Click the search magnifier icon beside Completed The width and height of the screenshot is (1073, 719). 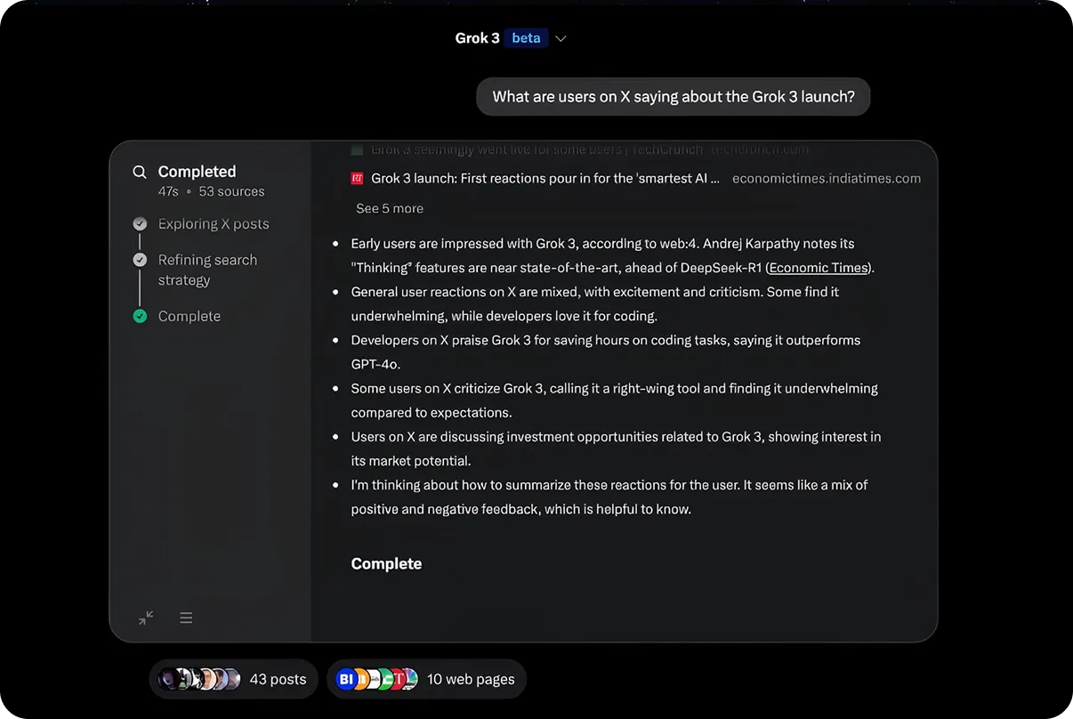pos(140,172)
